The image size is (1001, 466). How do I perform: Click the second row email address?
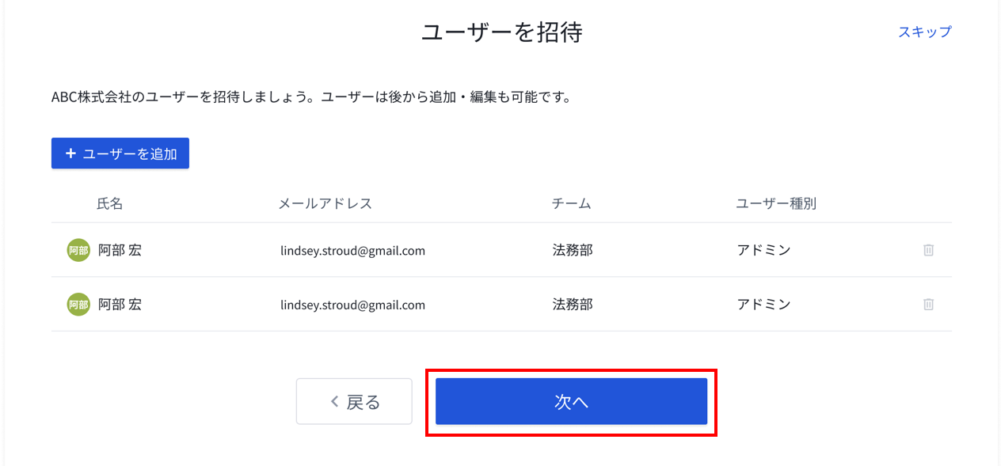(352, 305)
